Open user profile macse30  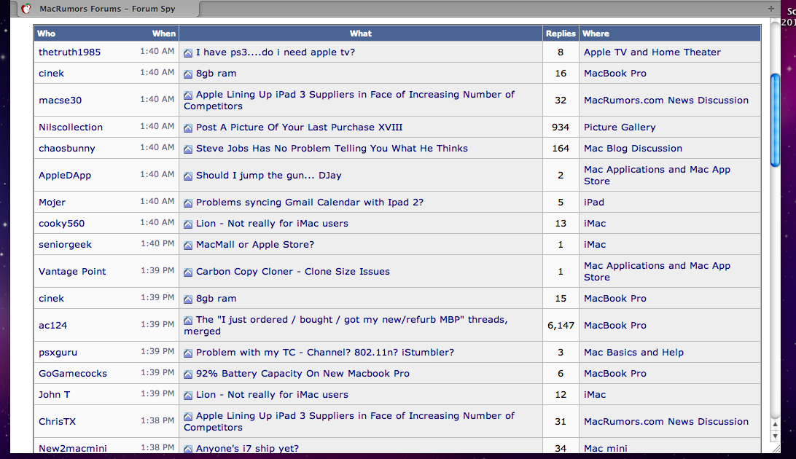click(60, 101)
